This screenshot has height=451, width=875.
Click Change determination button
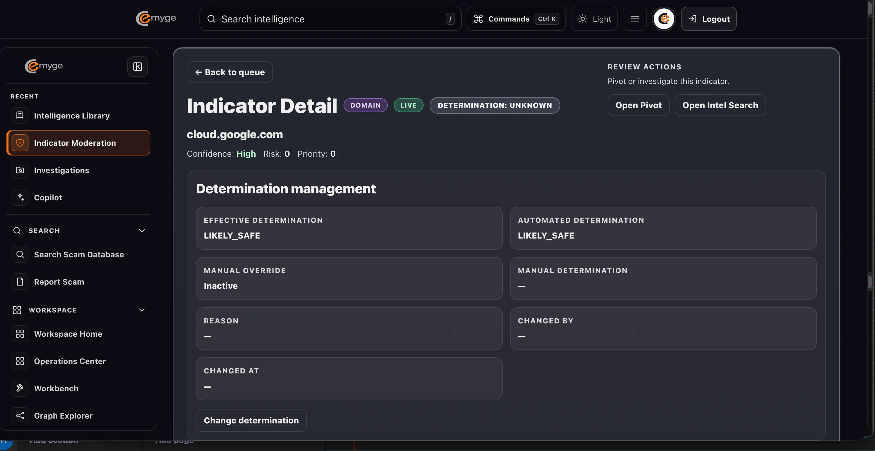[251, 420]
